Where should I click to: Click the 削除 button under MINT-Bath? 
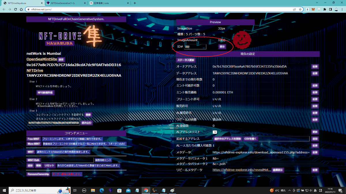point(39,166)
